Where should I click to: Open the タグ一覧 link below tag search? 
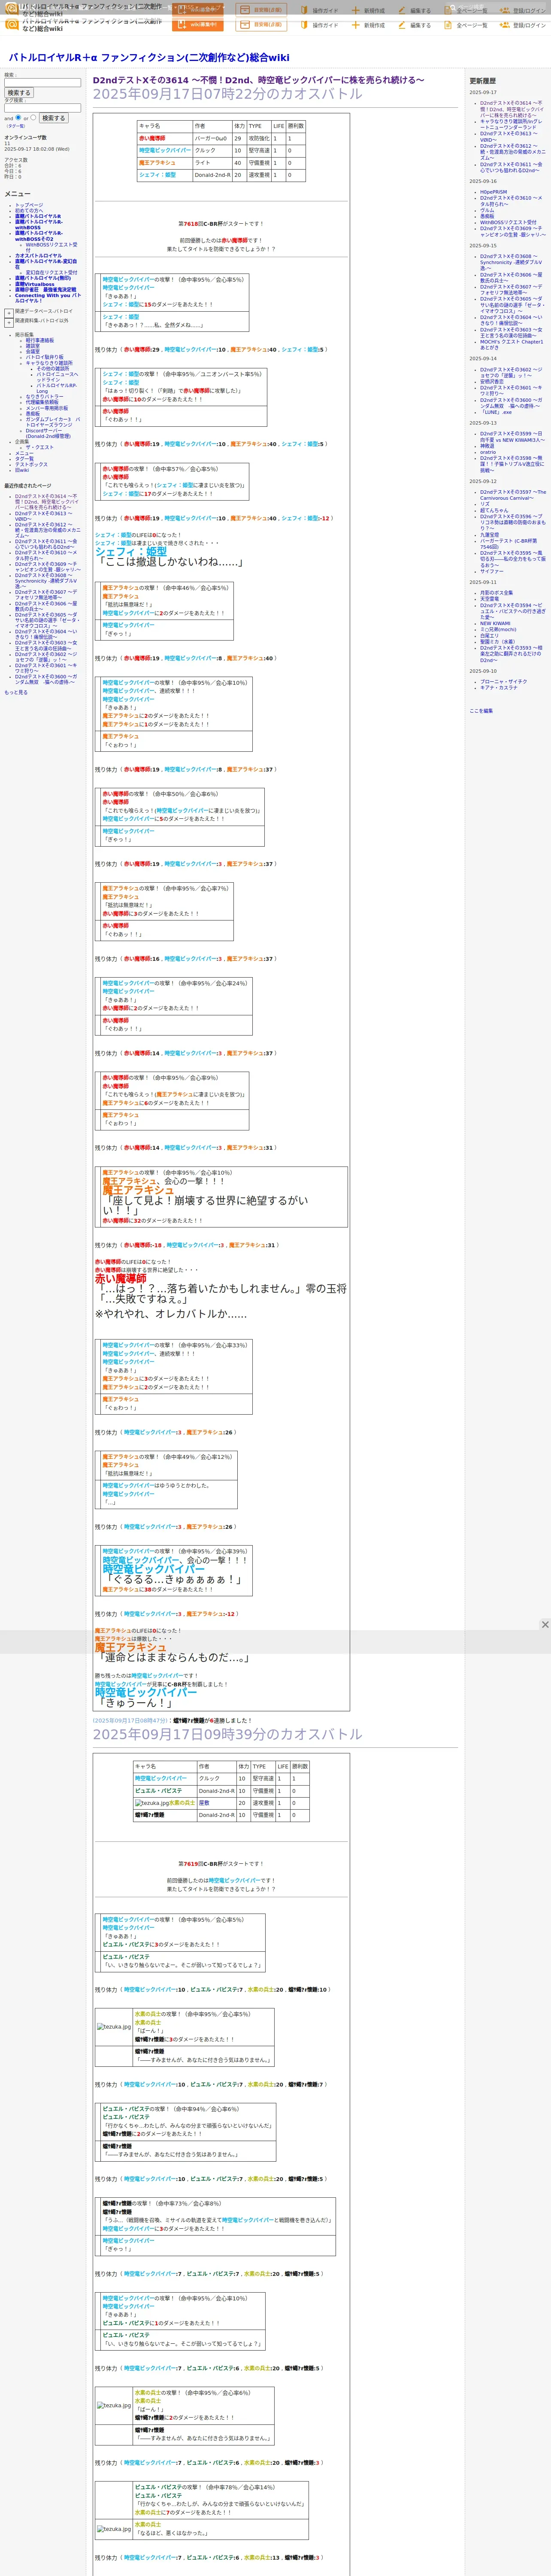pyautogui.click(x=16, y=126)
